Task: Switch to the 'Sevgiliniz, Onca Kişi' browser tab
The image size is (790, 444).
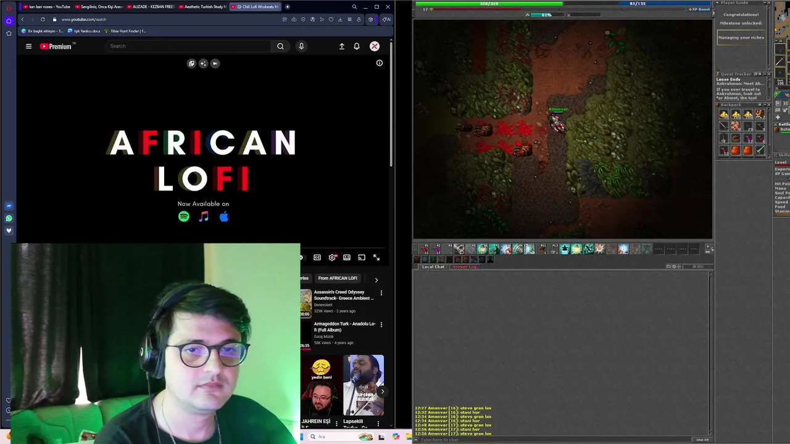Action: point(99,7)
